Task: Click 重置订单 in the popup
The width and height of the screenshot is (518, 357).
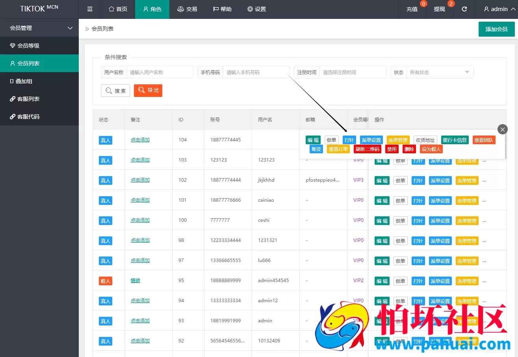Action: (338, 149)
